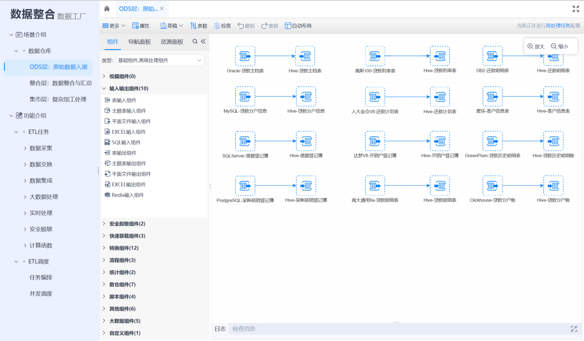Switch to the 导航面板 tab
The height and width of the screenshot is (341, 584).
[140, 42]
